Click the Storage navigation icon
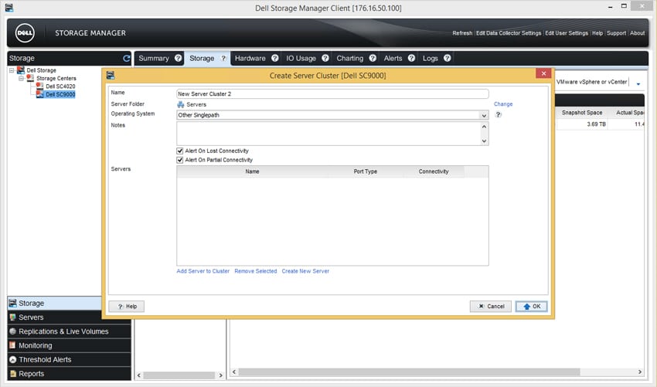 (13, 303)
